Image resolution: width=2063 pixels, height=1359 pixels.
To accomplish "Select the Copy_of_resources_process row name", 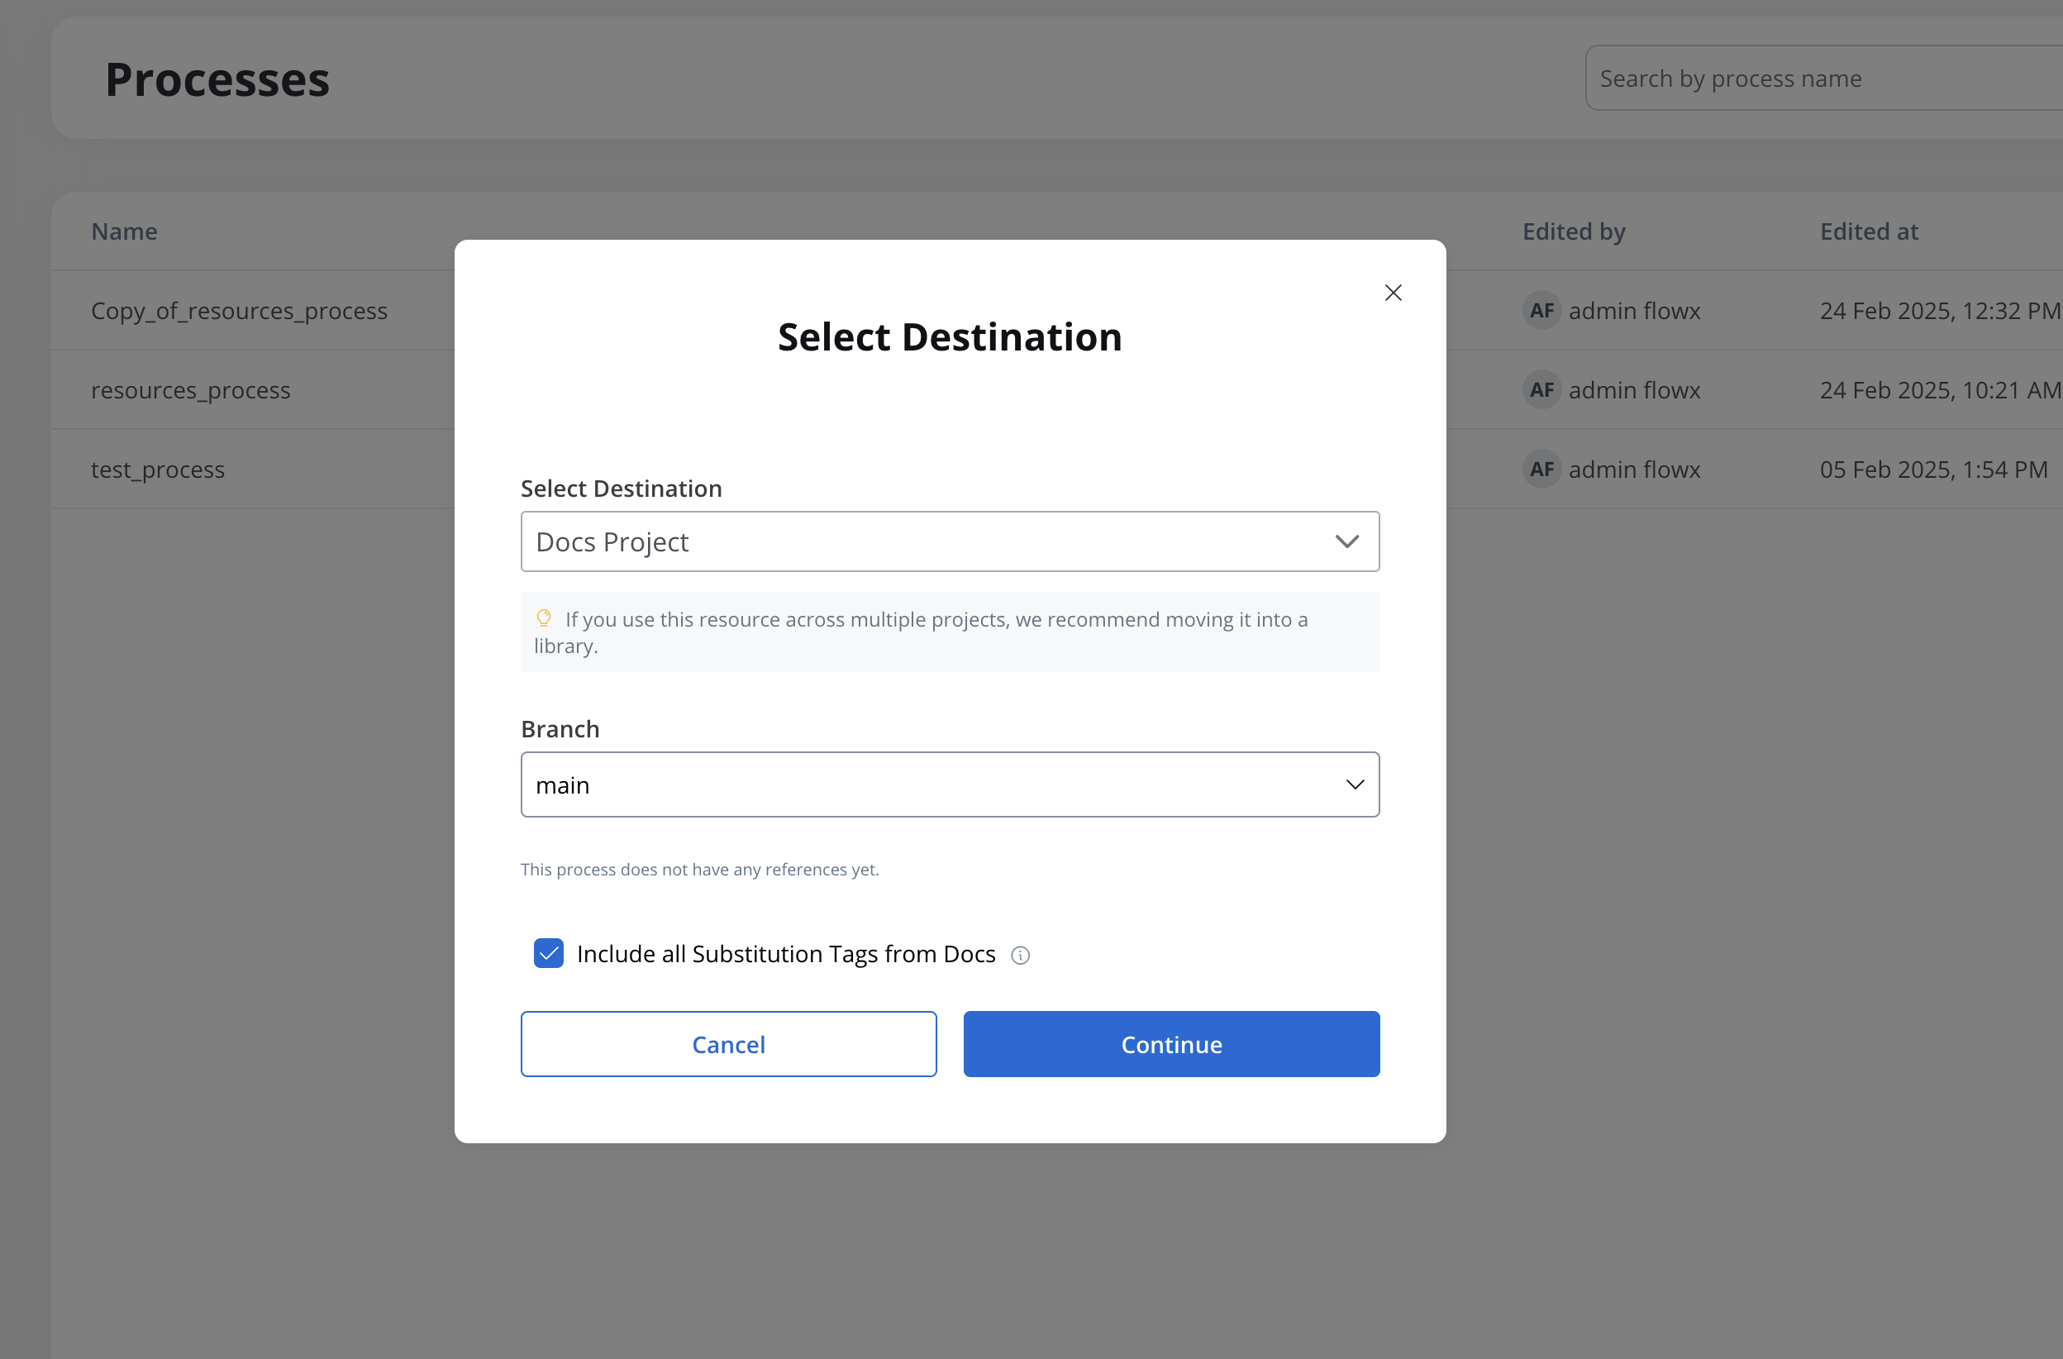I will tap(239, 310).
